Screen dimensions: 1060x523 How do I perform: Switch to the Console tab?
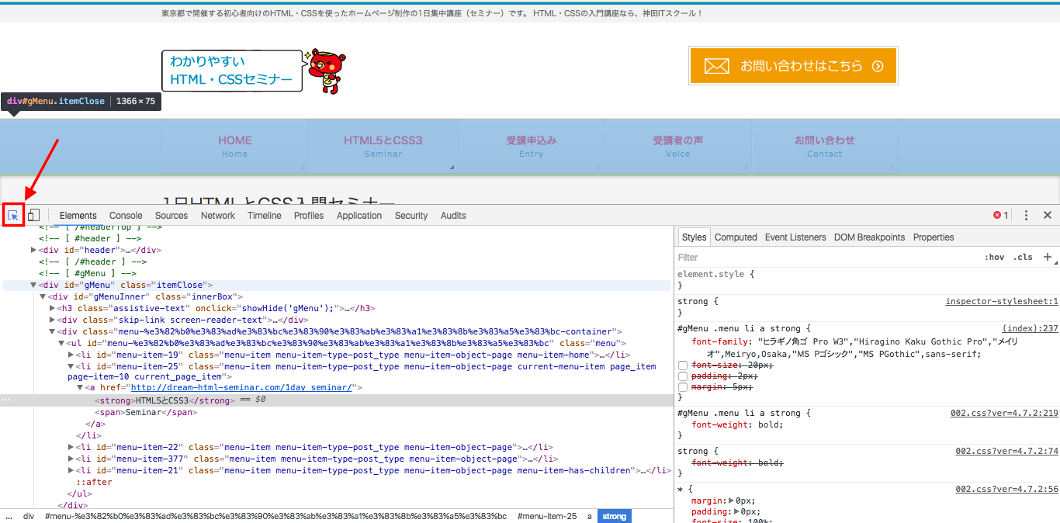[126, 216]
